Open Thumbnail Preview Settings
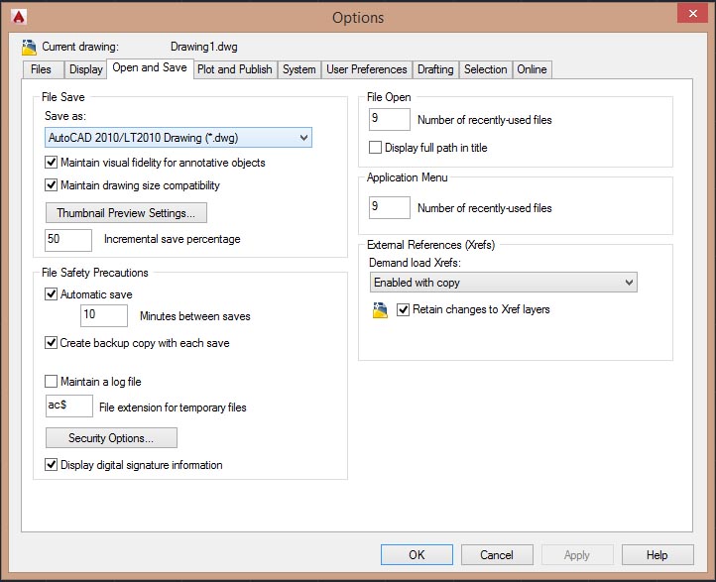Screen dimensions: 716x582 126,213
